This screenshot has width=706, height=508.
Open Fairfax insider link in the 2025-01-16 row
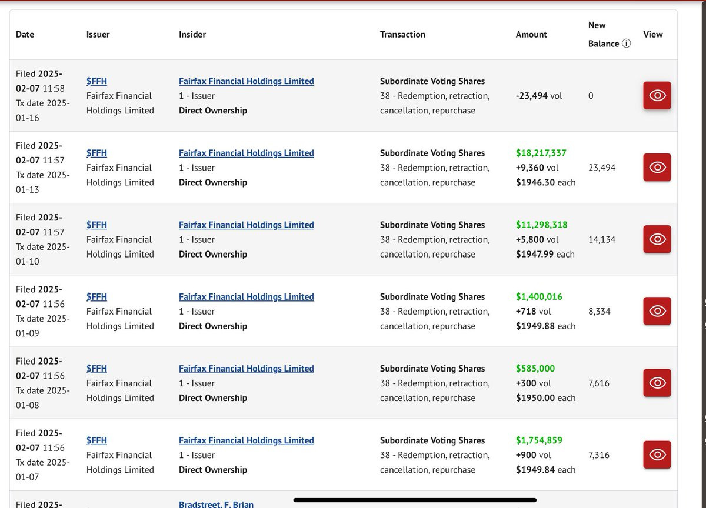click(x=247, y=81)
